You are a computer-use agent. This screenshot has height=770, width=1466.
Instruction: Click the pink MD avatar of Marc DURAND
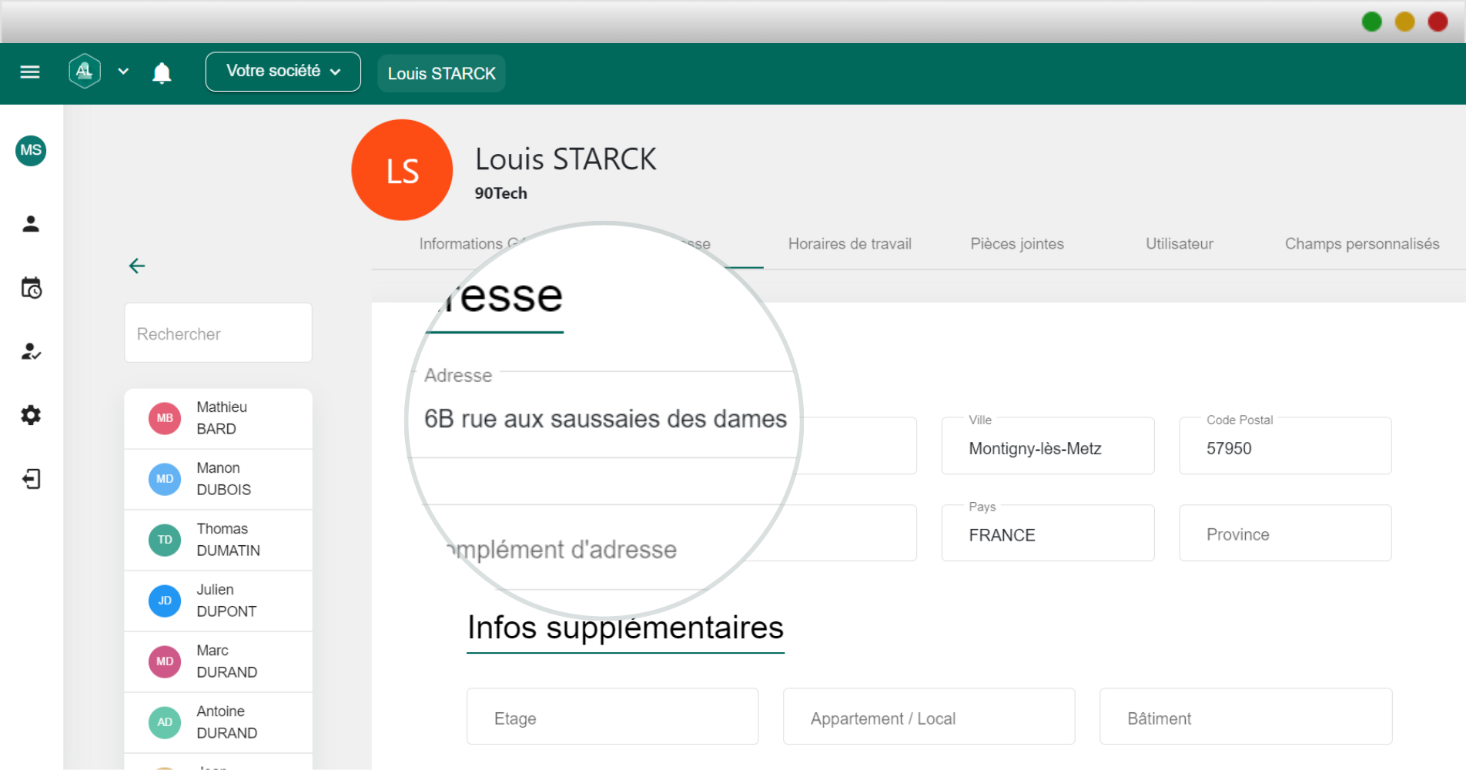tap(165, 661)
